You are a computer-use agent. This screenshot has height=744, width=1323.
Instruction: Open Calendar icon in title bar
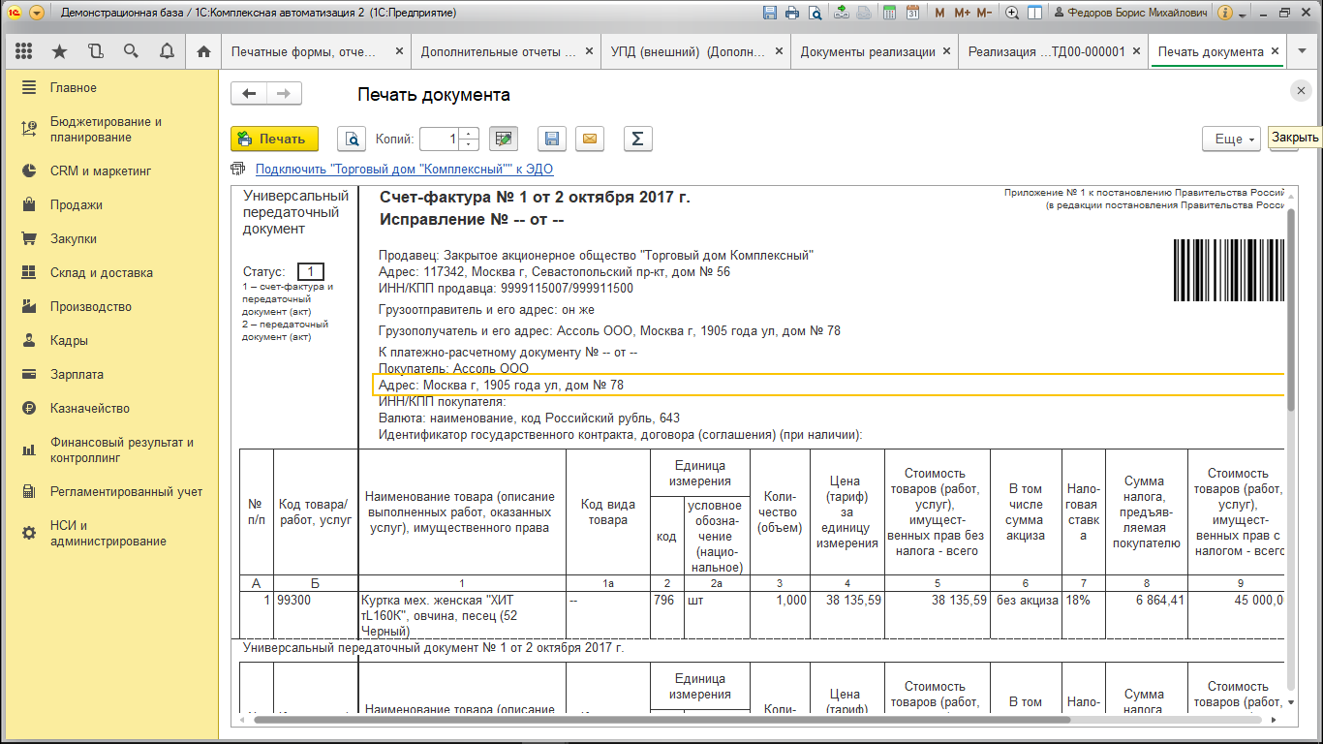[912, 13]
